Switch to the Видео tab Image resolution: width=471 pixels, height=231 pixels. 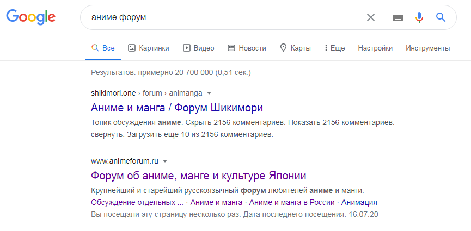(199, 48)
